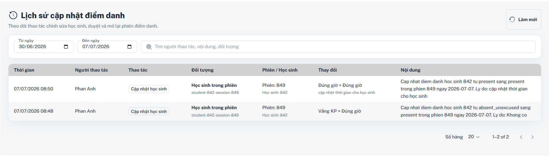This screenshot has height=157, width=549.
Task: Focus the Tìm người thao tác search box
Action: click(x=338, y=47)
